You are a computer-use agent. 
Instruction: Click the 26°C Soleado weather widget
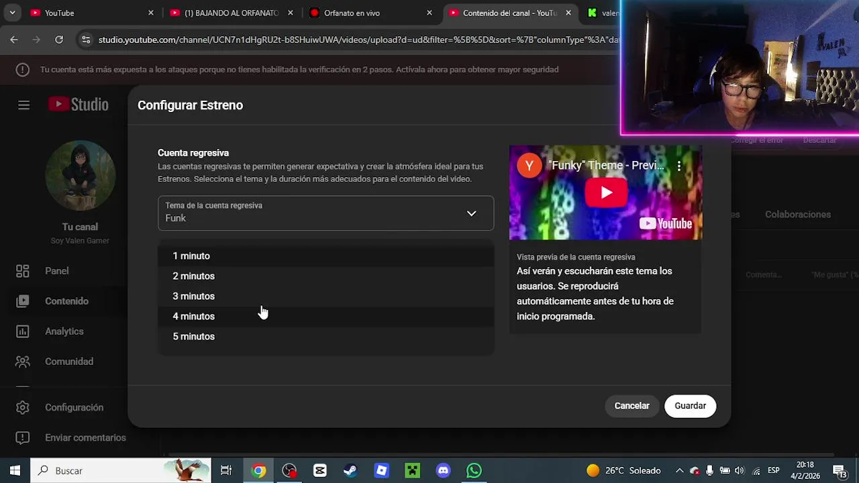[x=623, y=471]
